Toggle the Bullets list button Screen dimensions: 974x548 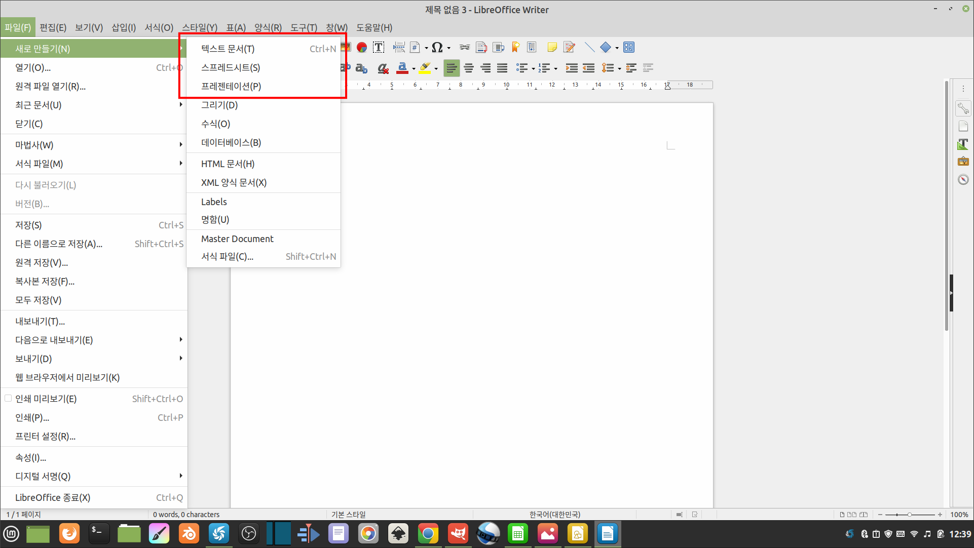(521, 68)
